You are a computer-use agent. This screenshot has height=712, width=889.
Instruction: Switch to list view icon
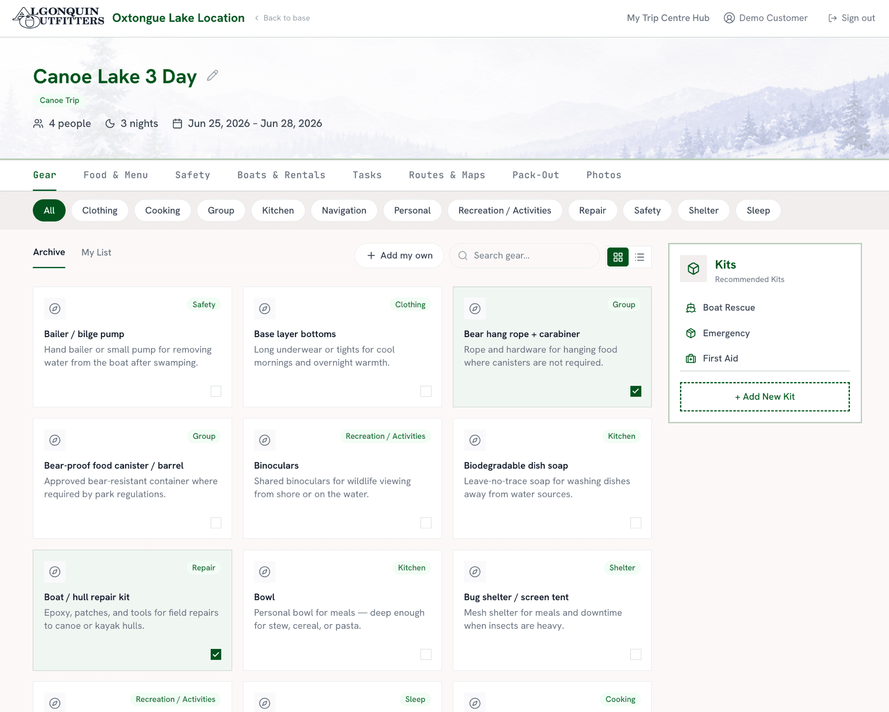click(x=640, y=257)
